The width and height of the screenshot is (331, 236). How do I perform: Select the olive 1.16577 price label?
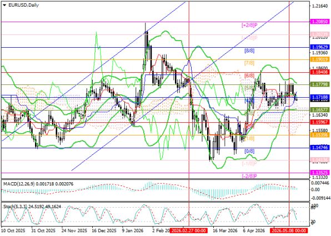click(320, 110)
